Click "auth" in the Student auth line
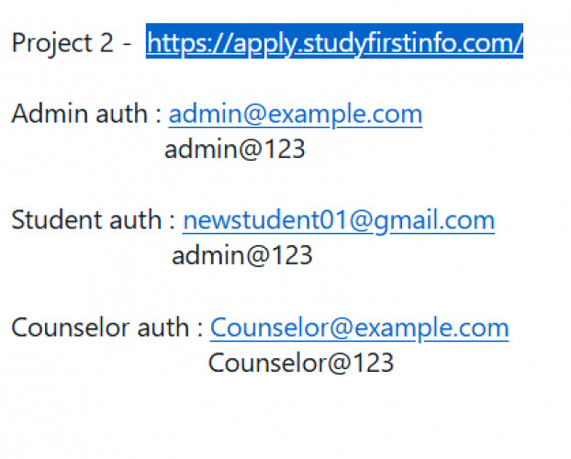 pyautogui.click(x=134, y=220)
